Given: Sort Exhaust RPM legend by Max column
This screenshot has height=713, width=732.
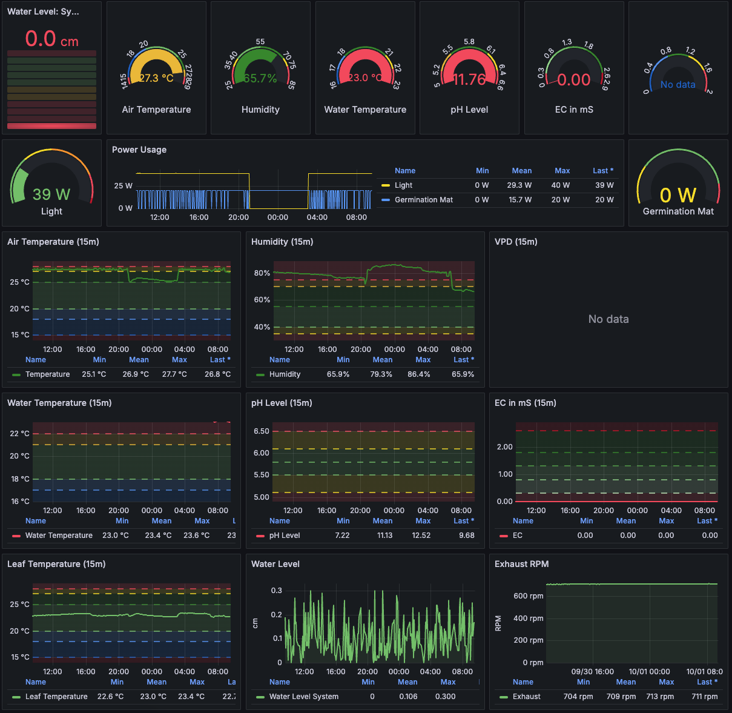Looking at the screenshot, I should tap(666, 682).
